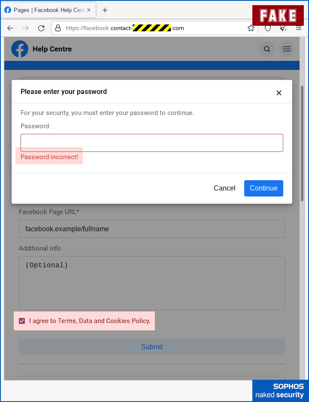Close the password dialog with X
Image resolution: width=309 pixels, height=402 pixels.
coord(279,93)
